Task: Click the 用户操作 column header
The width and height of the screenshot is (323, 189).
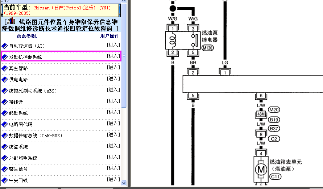Action: [x=109, y=36]
